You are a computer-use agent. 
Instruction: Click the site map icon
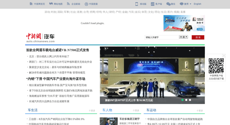click(51, 4)
